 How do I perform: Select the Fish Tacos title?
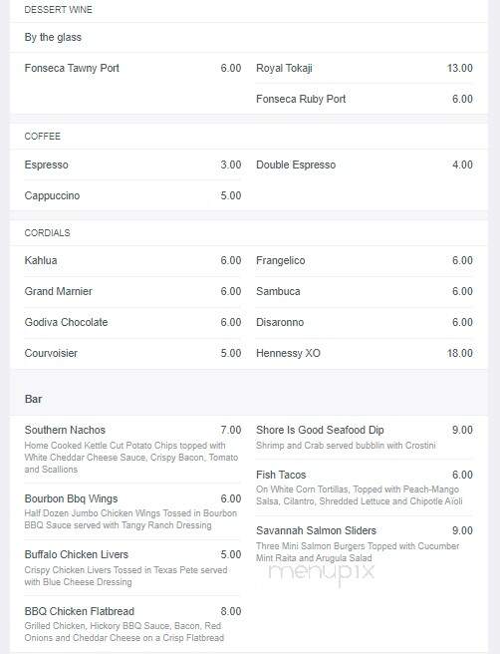(281, 475)
